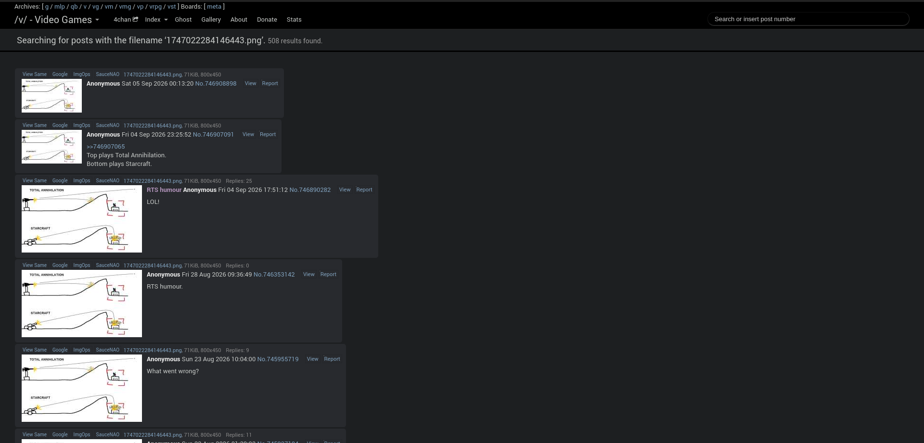This screenshot has width=924, height=443.
Task: Open the meta board link
Action: pos(214,6)
